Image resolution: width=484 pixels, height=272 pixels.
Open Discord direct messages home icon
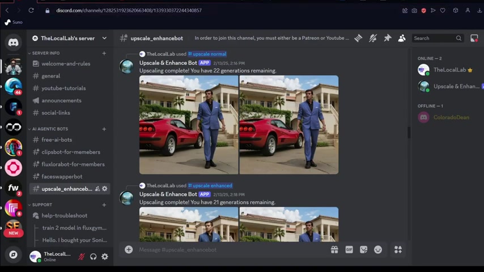coord(13,42)
